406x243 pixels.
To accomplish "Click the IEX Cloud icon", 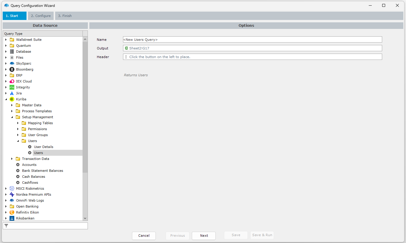I will (x=12, y=81).
